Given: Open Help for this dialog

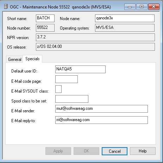Looking at the screenshot, I should (143, 151).
